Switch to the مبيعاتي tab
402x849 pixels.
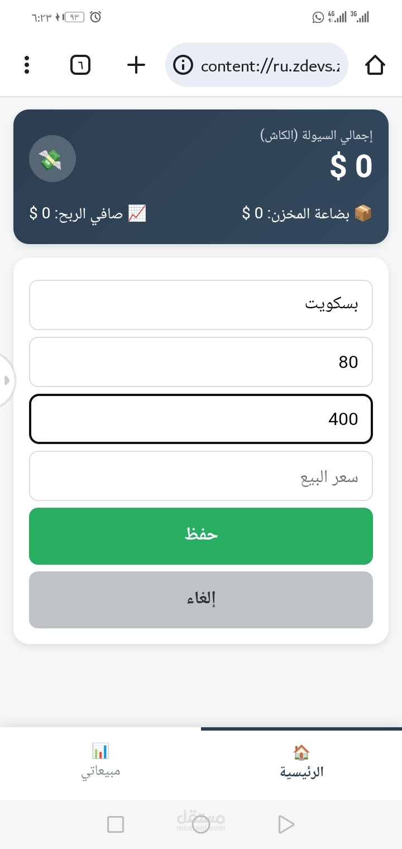pyautogui.click(x=100, y=763)
